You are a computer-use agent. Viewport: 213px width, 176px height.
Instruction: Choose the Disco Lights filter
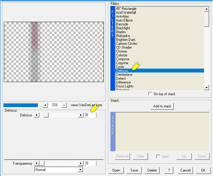pos(125,86)
